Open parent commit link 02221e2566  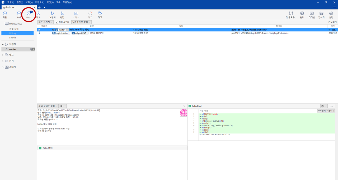click(53, 113)
